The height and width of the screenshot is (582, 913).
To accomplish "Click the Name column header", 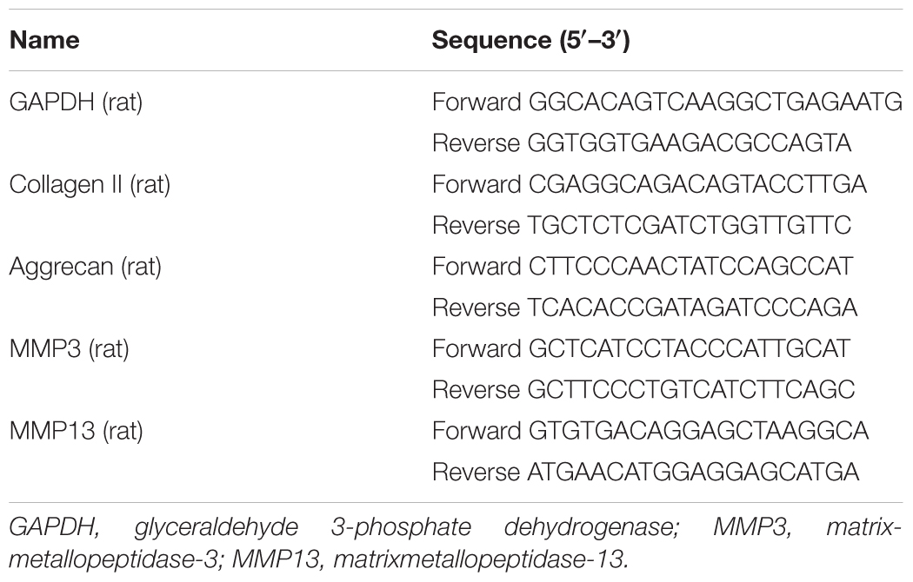I will tap(44, 40).
